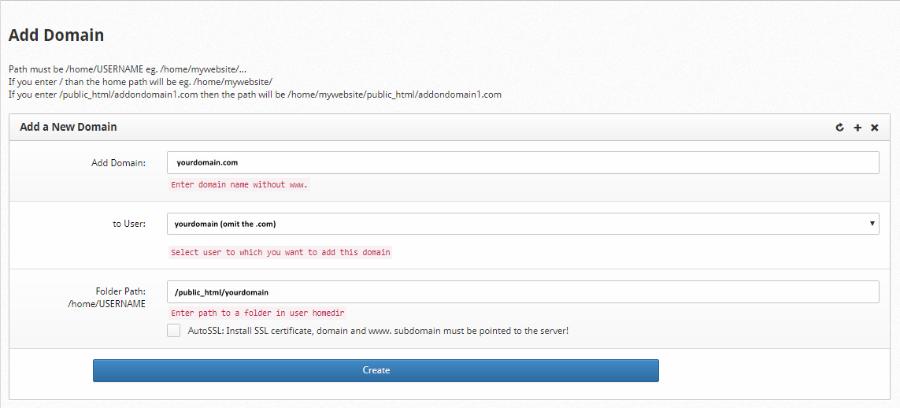Click the 'If you enter /public_html/addondomain1.com' line
Viewport: 900px width, 408px height.
click(x=255, y=94)
